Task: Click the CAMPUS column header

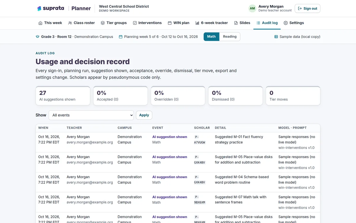Action: tap(125, 128)
